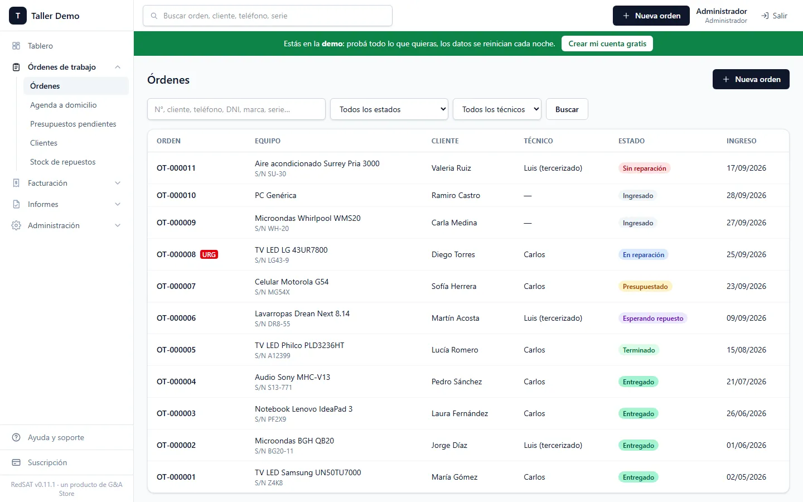This screenshot has height=502, width=803.
Task: Open the Todos los técnicos dropdown
Action: click(x=497, y=109)
